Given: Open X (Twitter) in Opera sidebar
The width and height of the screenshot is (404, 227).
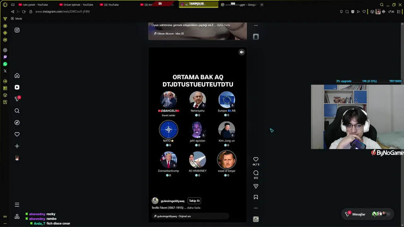Looking at the screenshot, I should click(x=5, y=71).
